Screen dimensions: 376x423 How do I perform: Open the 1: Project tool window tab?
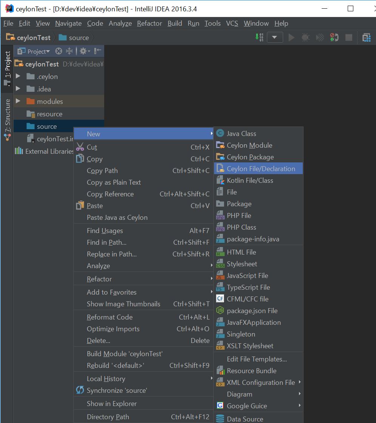pos(7,68)
